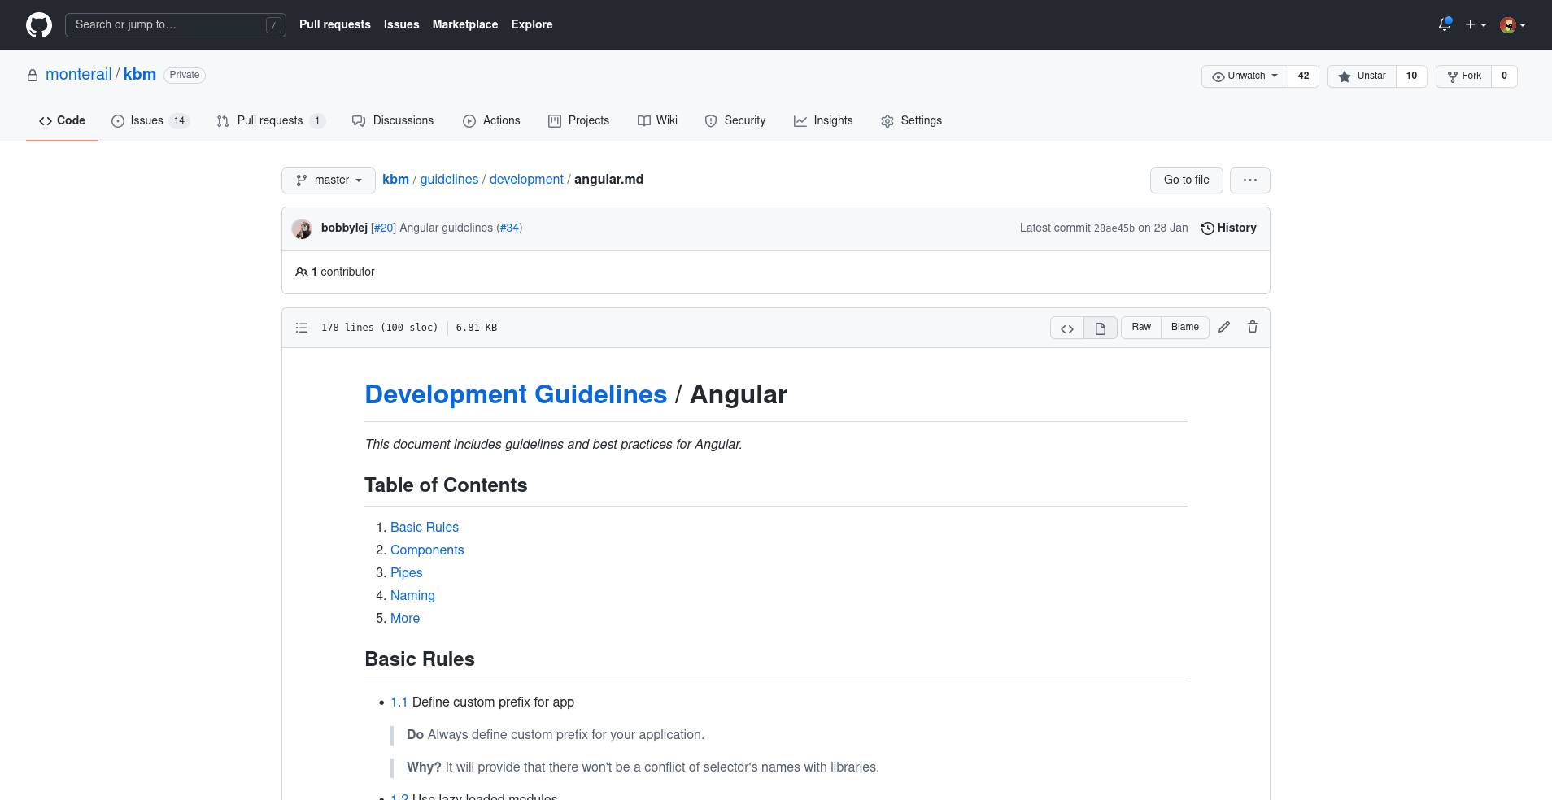Display the rendered blob view
The height and width of the screenshot is (800, 1552).
(x=1100, y=328)
